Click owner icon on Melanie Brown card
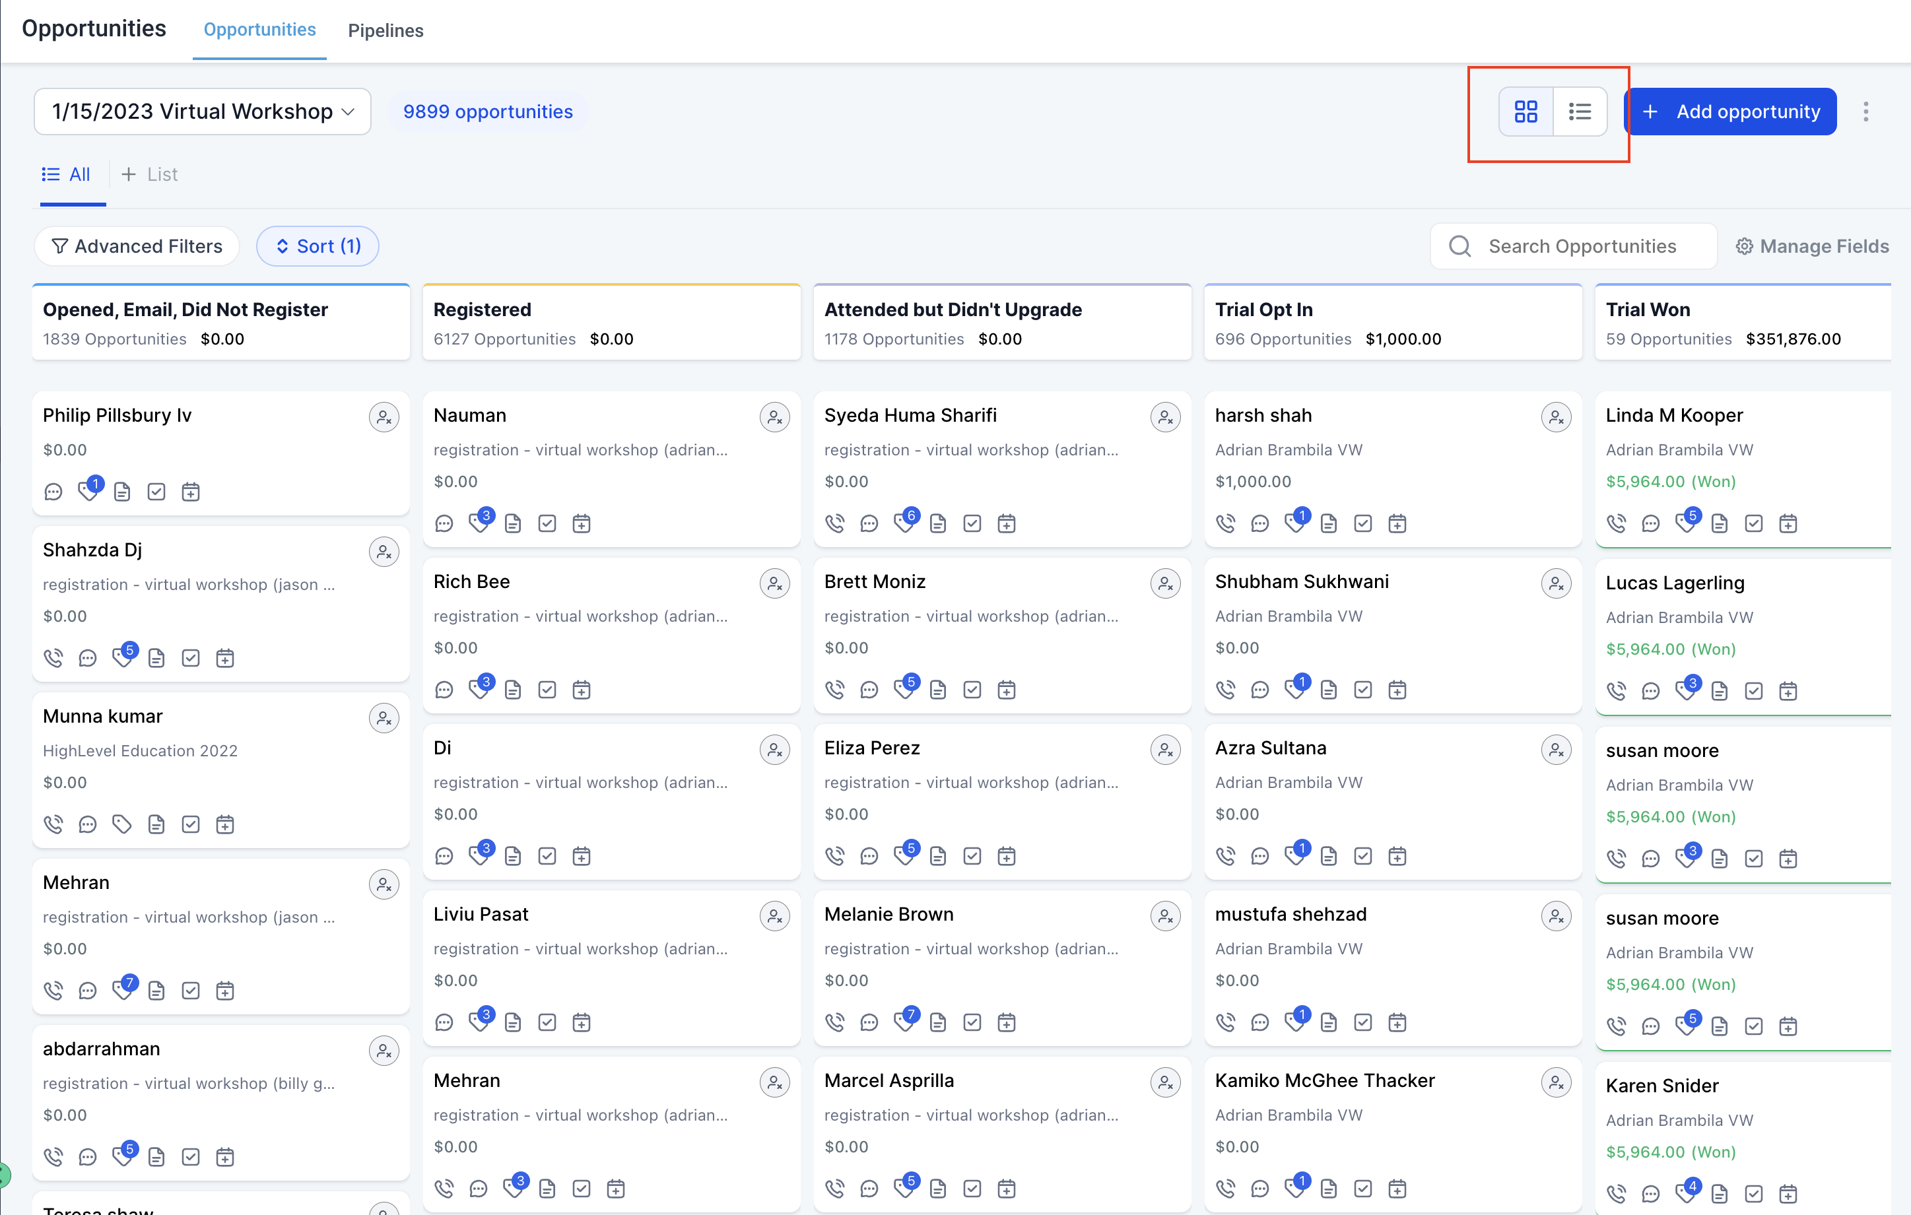The width and height of the screenshot is (1911, 1215). (1166, 916)
